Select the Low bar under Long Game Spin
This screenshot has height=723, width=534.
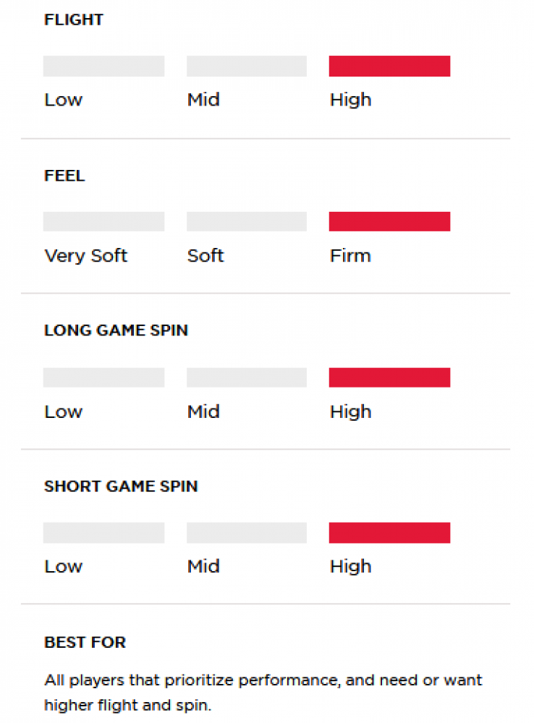104,377
